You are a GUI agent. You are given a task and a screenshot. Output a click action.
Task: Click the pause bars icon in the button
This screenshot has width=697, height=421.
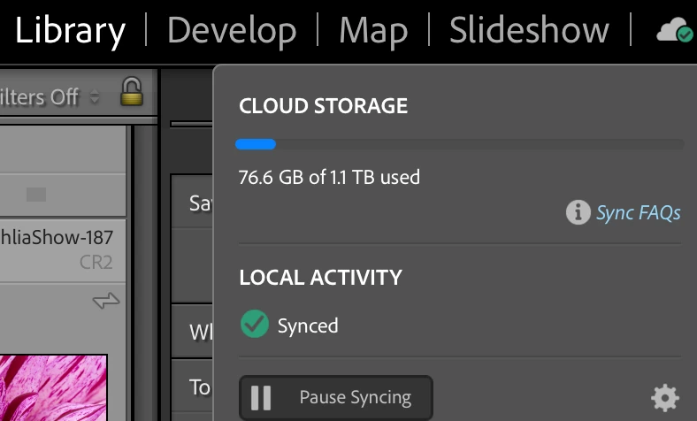coord(261,398)
